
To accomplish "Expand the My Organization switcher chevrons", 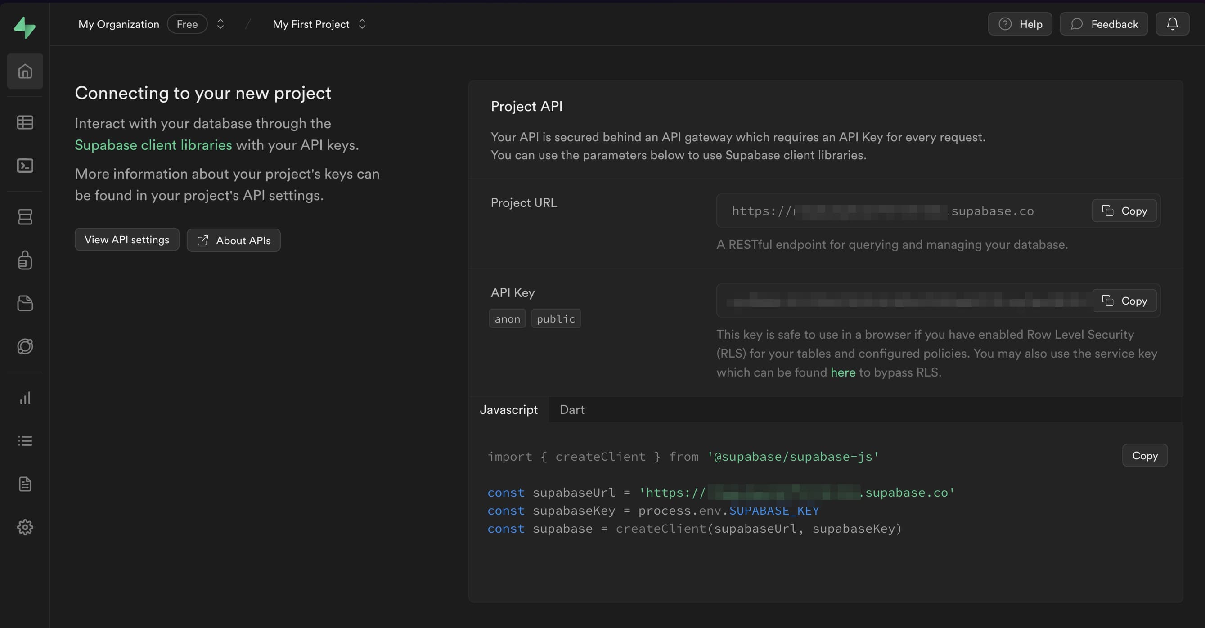I will 220,24.
